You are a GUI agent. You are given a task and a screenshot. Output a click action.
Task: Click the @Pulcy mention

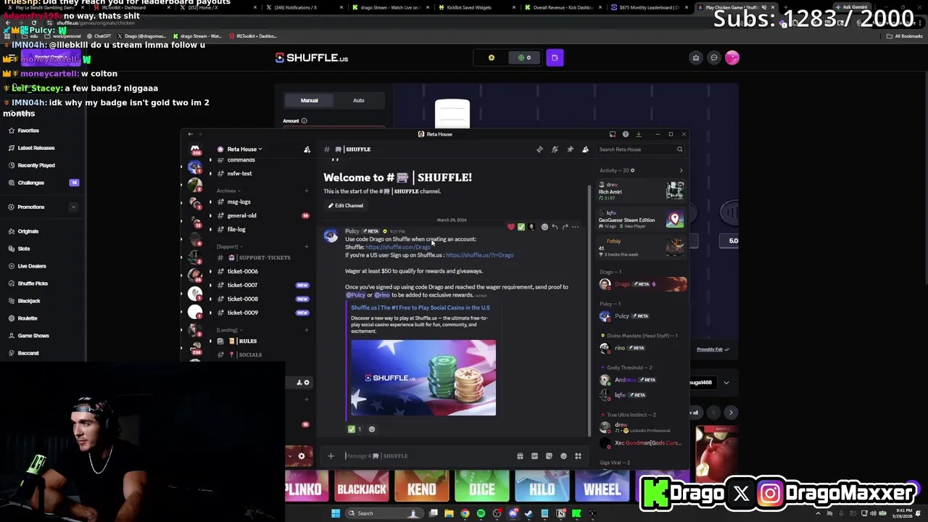355,295
